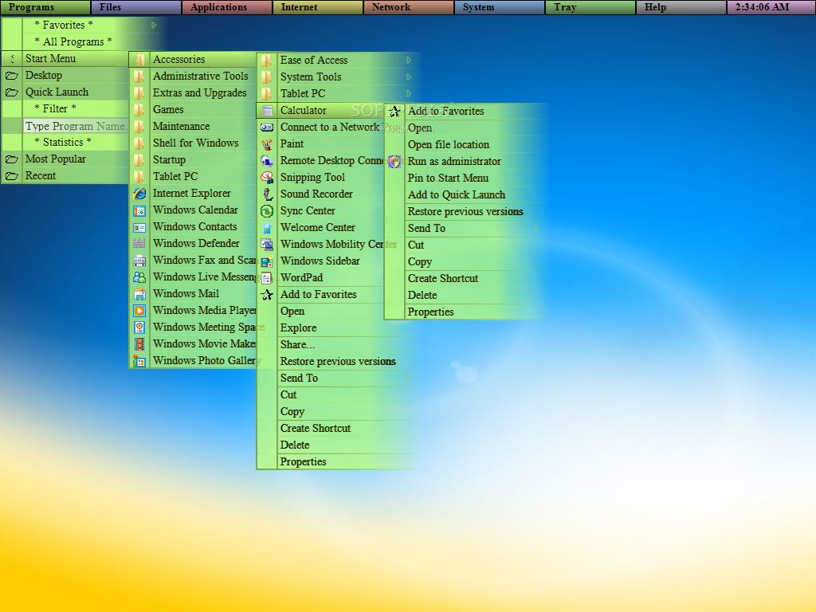Click the Calculator app icon

268,110
